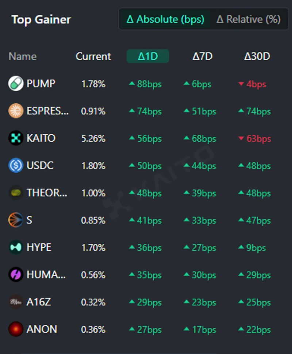
Task: Open the KAITO token name link
Action: (x=41, y=138)
